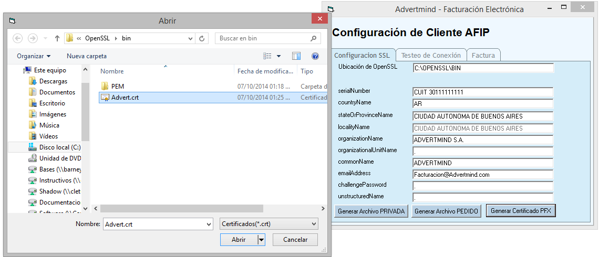The image size is (599, 257).
Task: Expand the address bar path dropdown
Action: (191, 38)
